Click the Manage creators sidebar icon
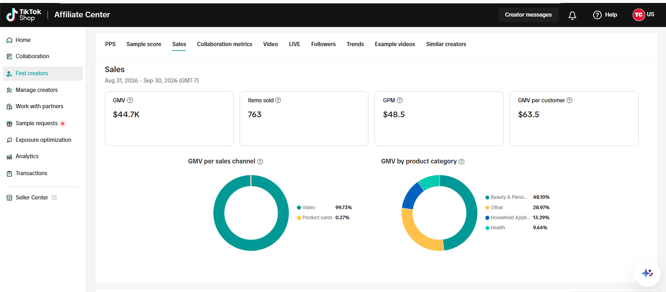Image resolution: width=666 pixels, height=292 pixels. [9, 90]
